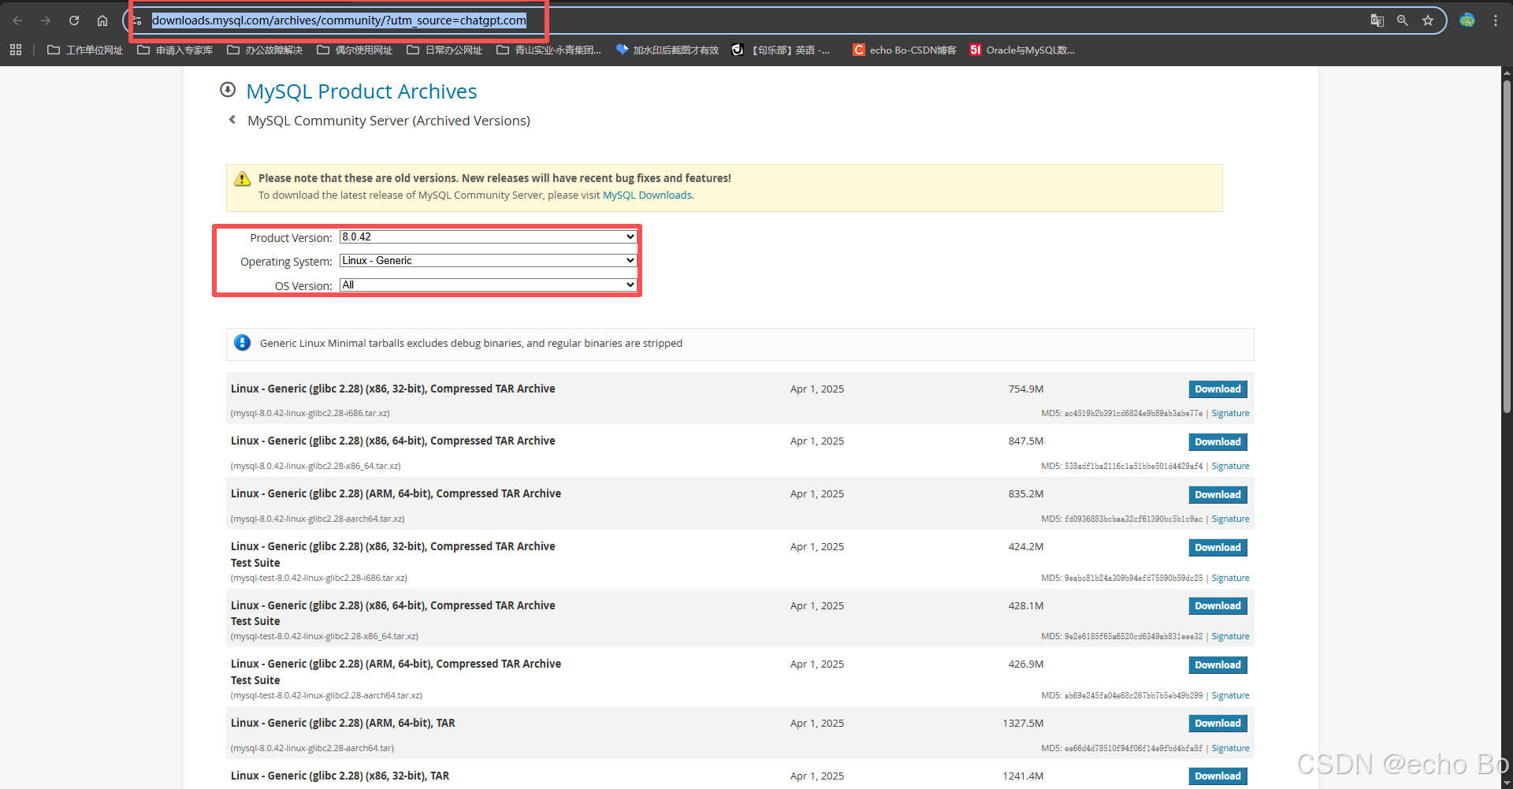Screen dimensions: 1513x789
Task: Open the 青山实业-永青集团 bookmark folder
Action: pyautogui.click(x=549, y=50)
